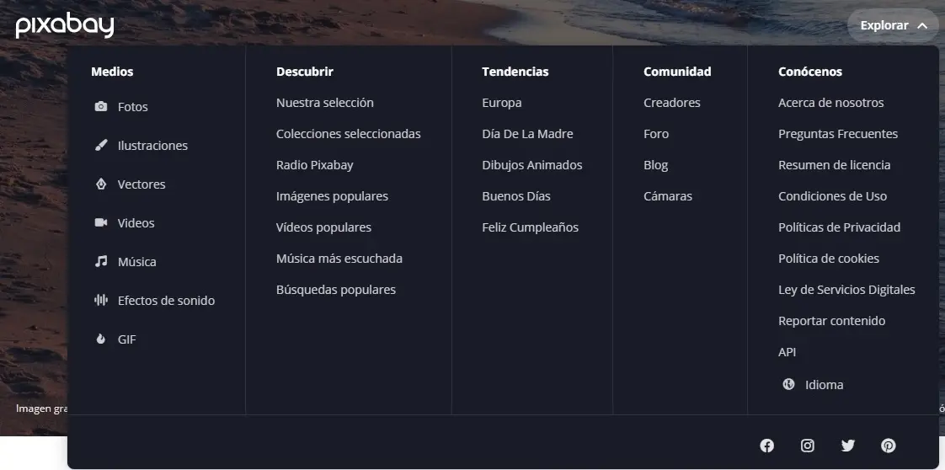
Task: Click the Efectos de sonido waveform icon
Action: tap(101, 300)
